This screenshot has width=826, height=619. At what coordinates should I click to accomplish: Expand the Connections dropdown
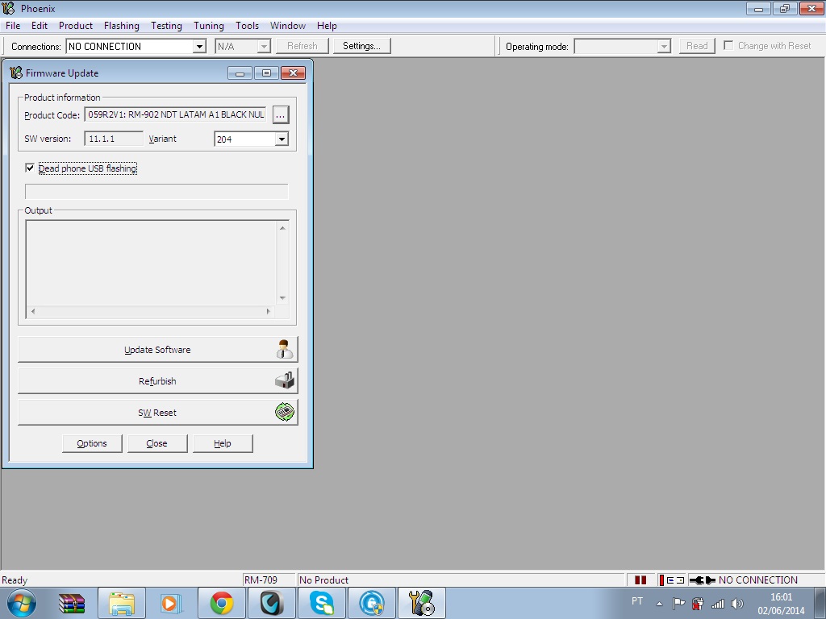(x=199, y=46)
